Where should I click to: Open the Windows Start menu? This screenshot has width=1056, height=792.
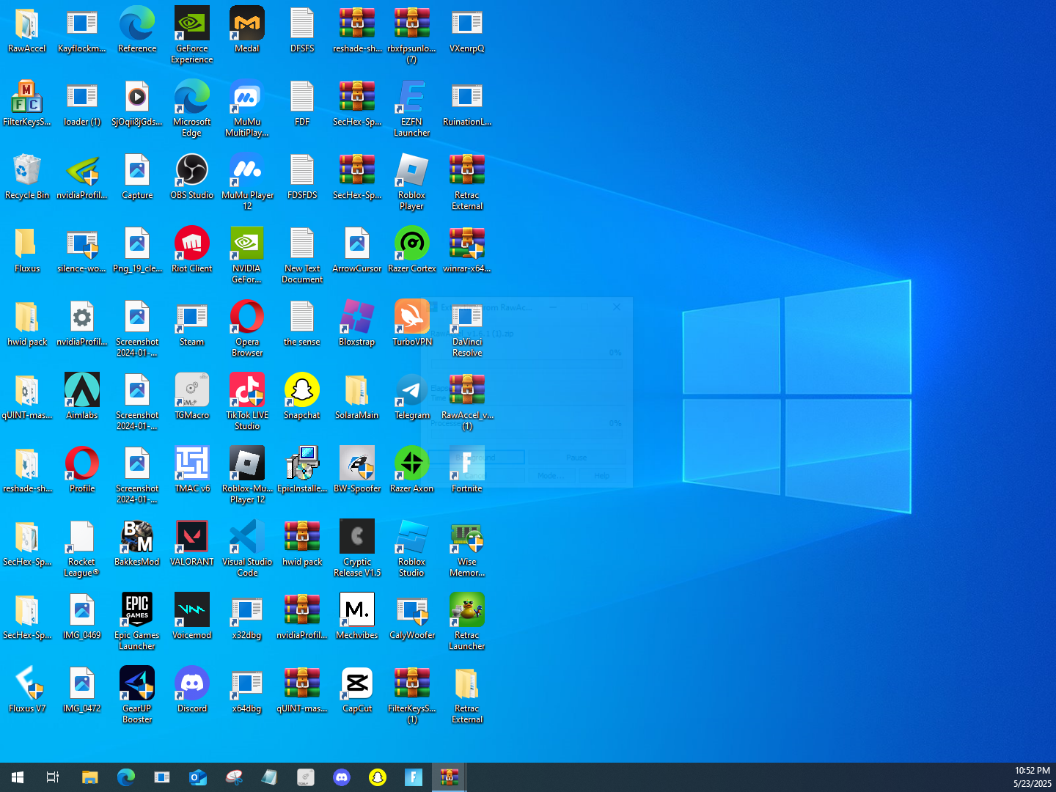pyautogui.click(x=18, y=777)
